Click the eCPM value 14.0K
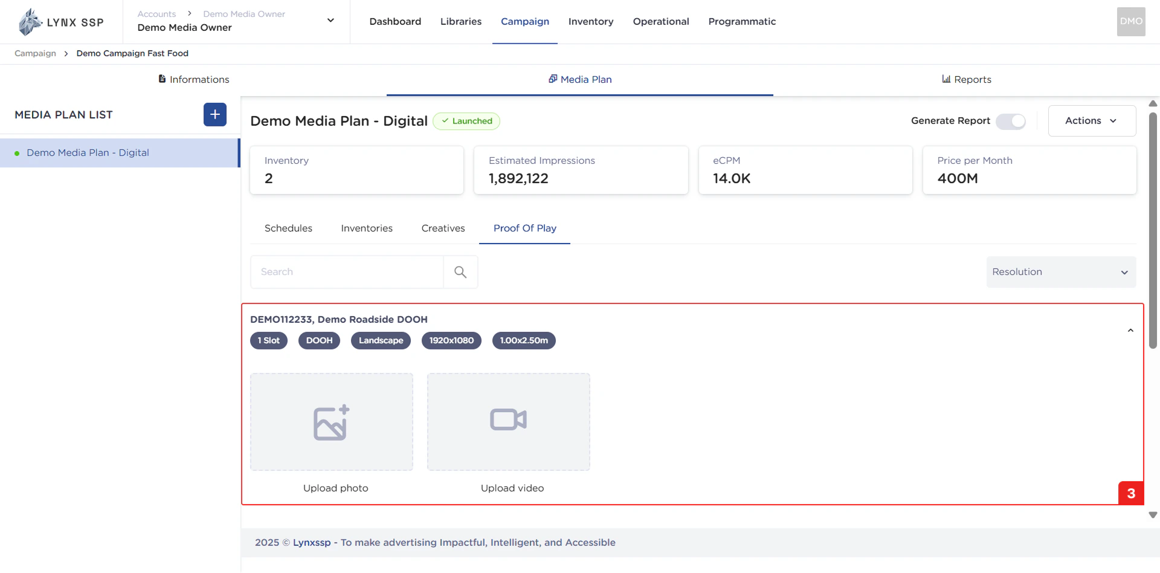Image resolution: width=1160 pixels, height=573 pixels. click(x=732, y=179)
